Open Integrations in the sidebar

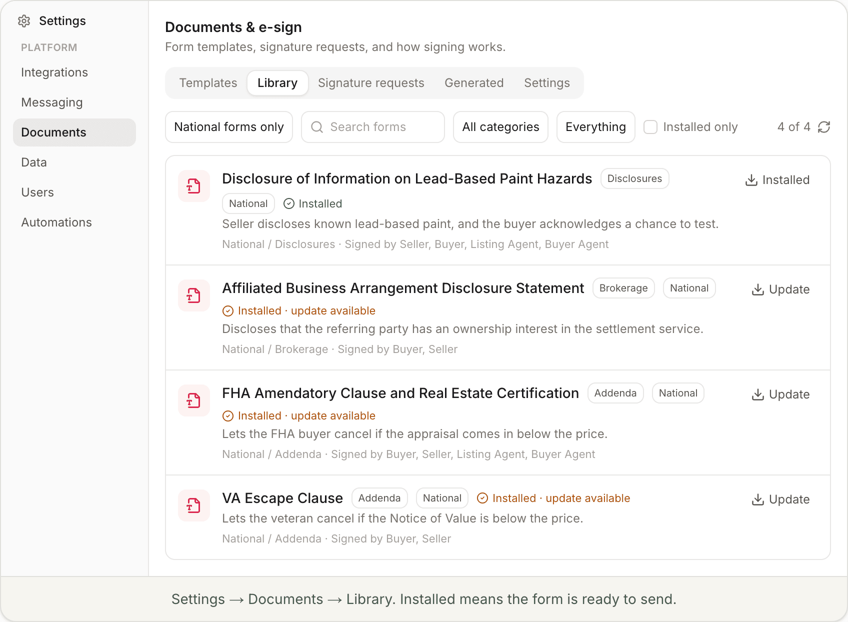coord(74,72)
